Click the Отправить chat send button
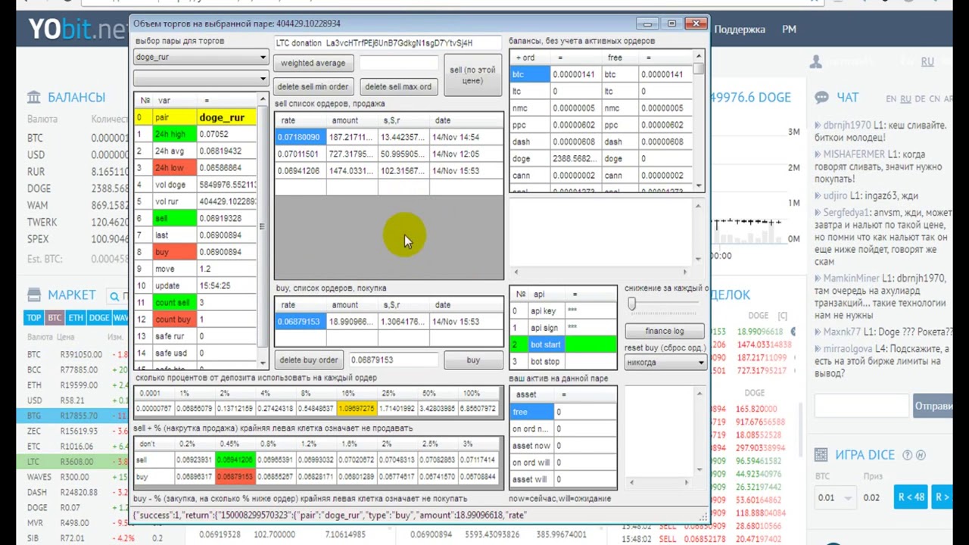This screenshot has height=545, width=969. (x=933, y=406)
